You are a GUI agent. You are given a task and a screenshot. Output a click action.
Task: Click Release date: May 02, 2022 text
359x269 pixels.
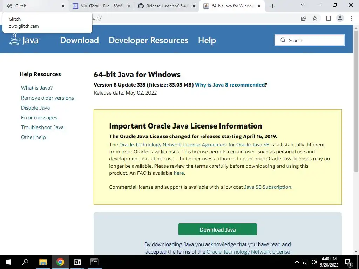[125, 93]
